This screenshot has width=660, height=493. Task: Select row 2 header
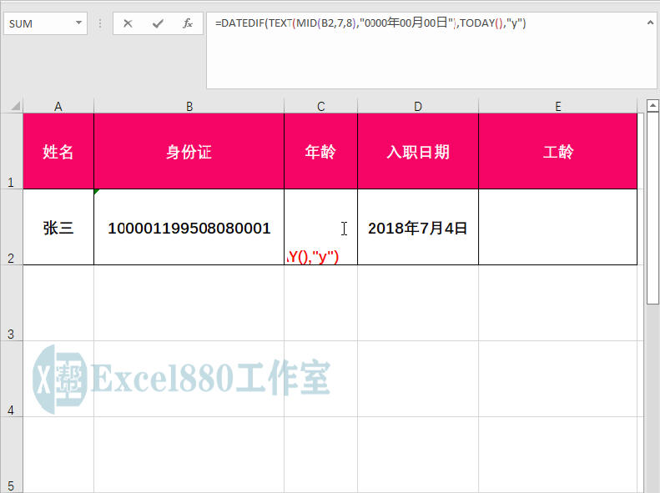point(12,227)
